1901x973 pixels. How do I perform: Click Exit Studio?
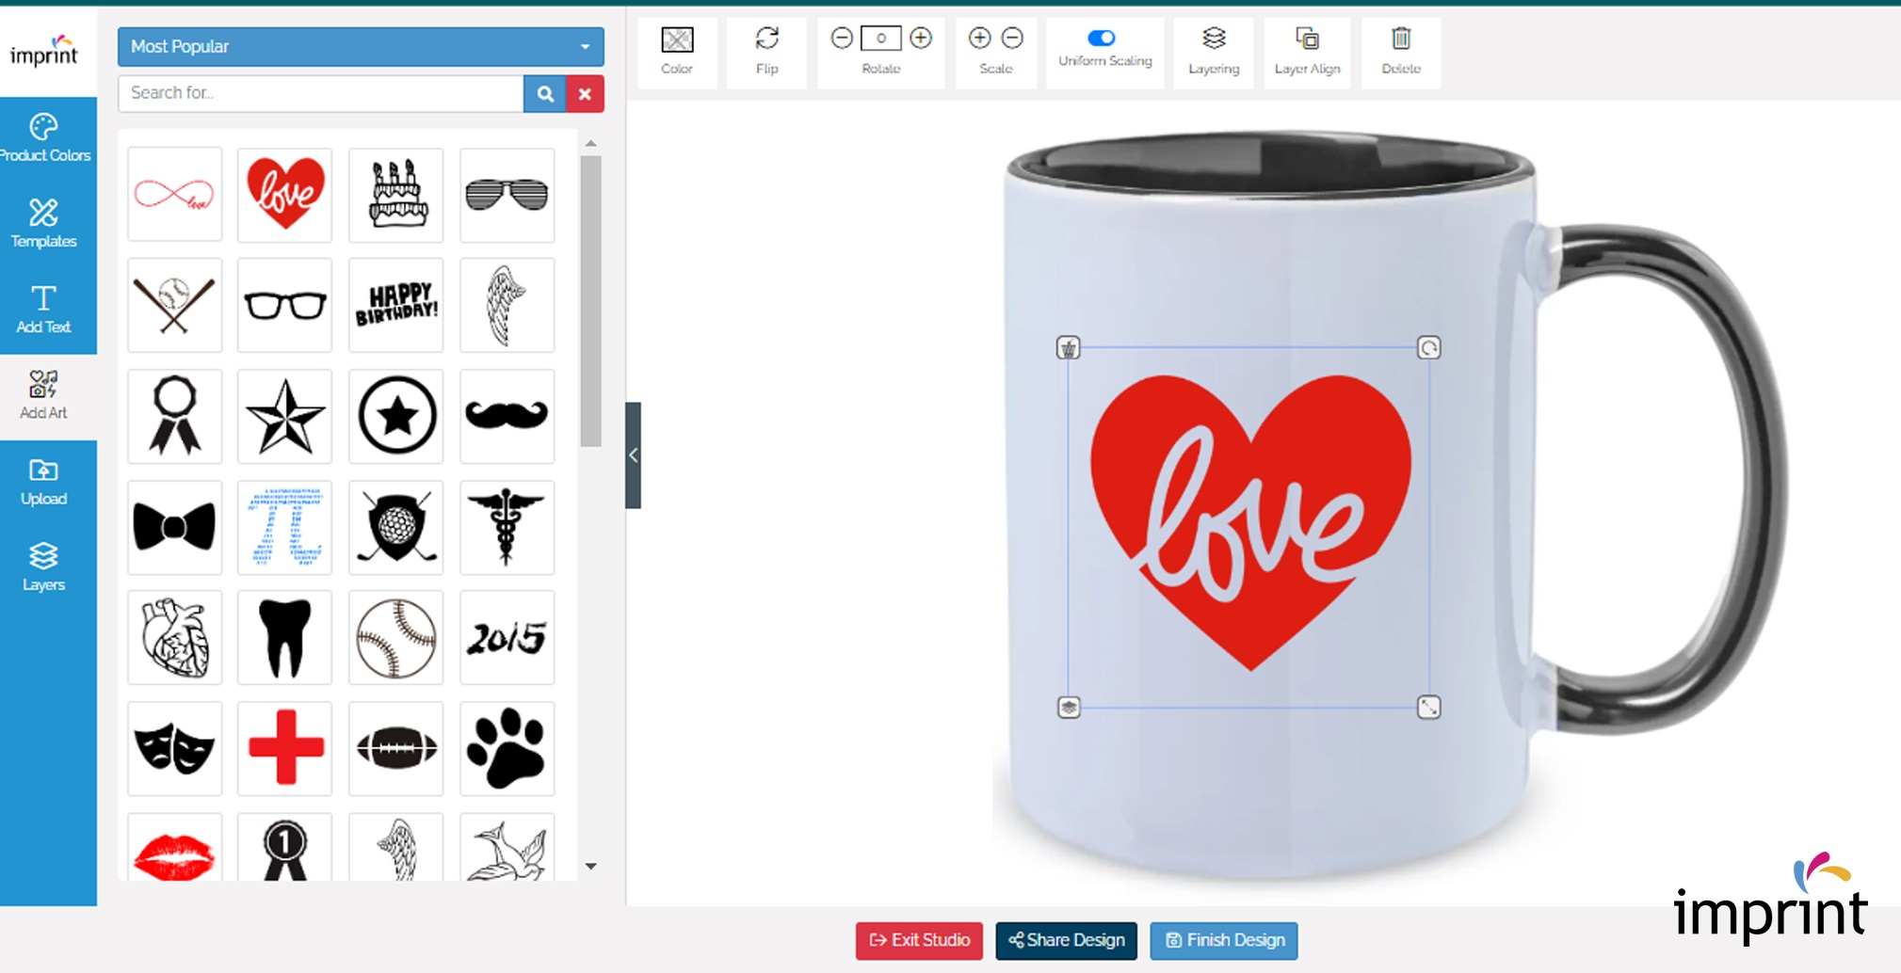[918, 940]
